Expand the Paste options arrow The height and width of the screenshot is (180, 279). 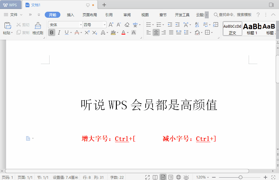12,33
